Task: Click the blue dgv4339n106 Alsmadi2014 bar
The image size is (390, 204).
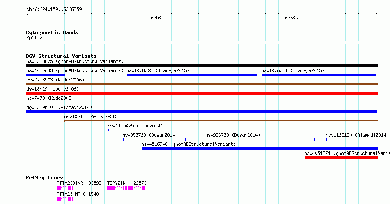Action: coord(202,112)
